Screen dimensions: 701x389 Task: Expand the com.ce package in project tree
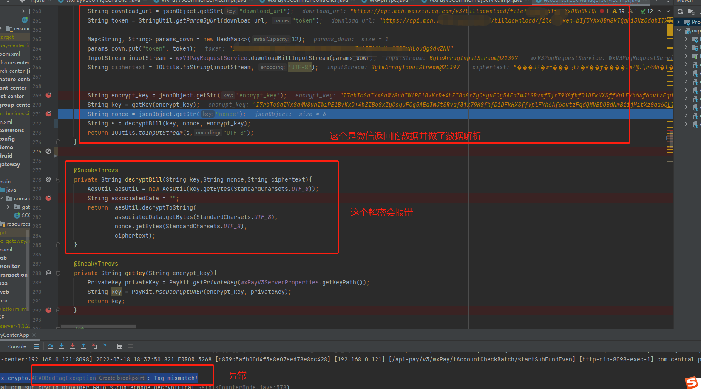[x=2, y=198]
